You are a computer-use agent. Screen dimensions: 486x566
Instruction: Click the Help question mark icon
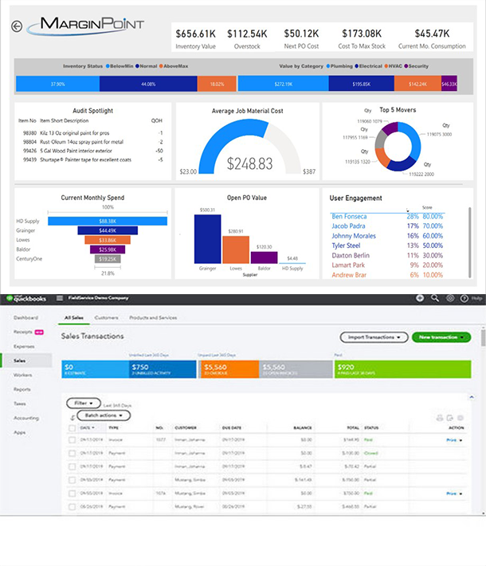464,298
